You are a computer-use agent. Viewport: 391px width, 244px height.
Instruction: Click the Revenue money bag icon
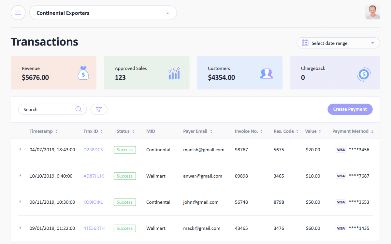[x=83, y=73]
